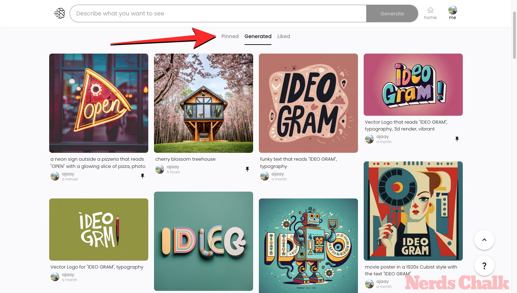517x293 pixels.
Task: Pin the cherry blossom treehouse image
Action: pyautogui.click(x=247, y=169)
